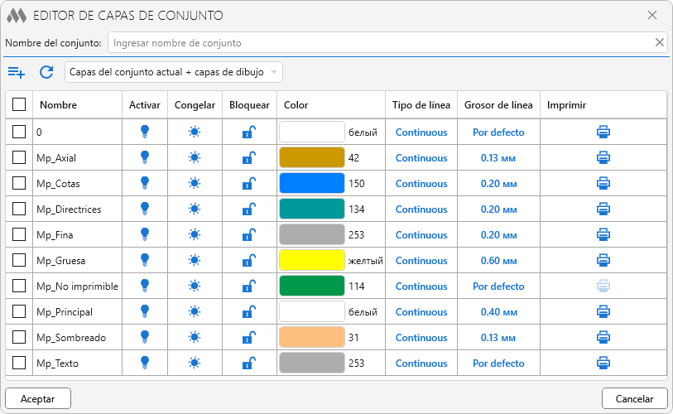Click the Grosor de línea column header
Image resolution: width=673 pixels, height=414 pixels.
pyautogui.click(x=498, y=105)
